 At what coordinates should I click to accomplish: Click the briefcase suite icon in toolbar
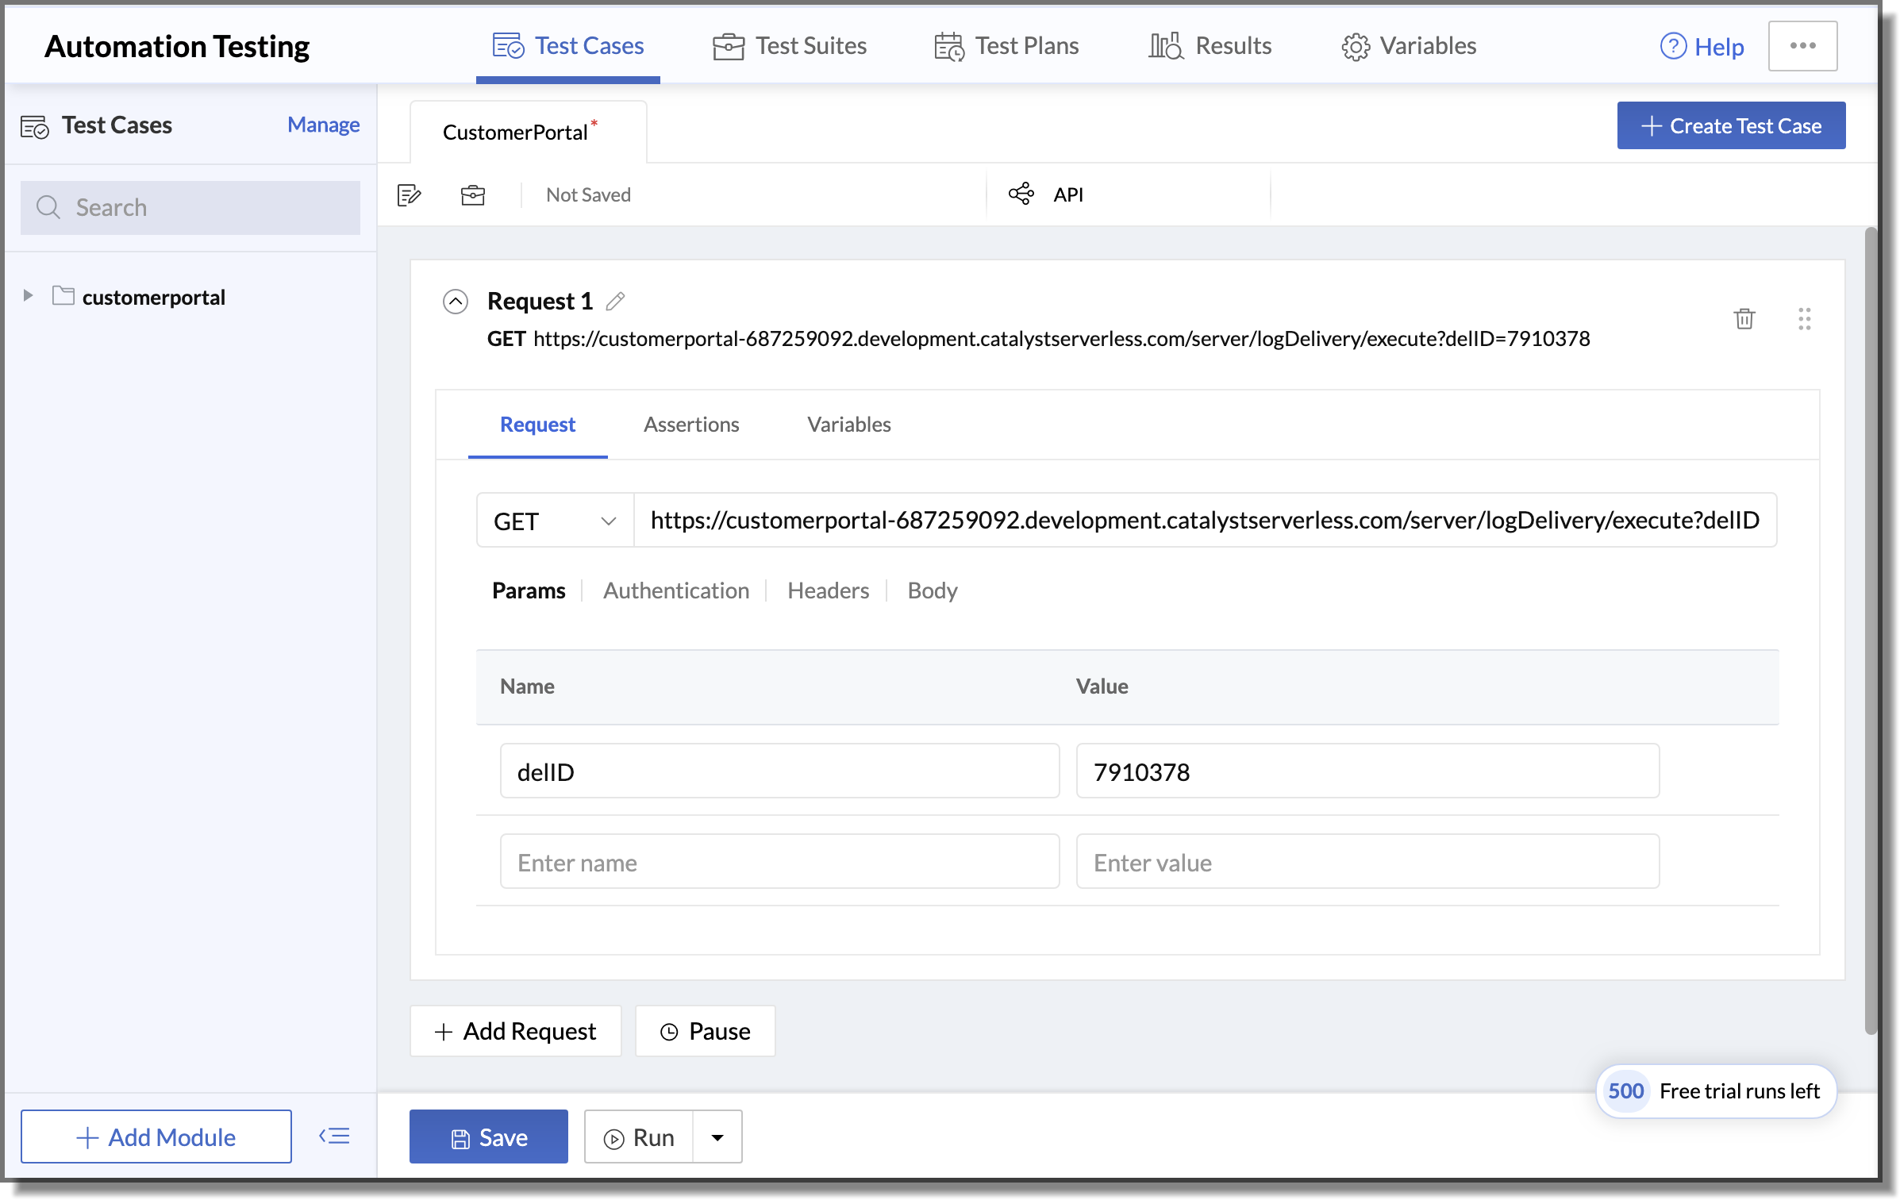coord(473,194)
